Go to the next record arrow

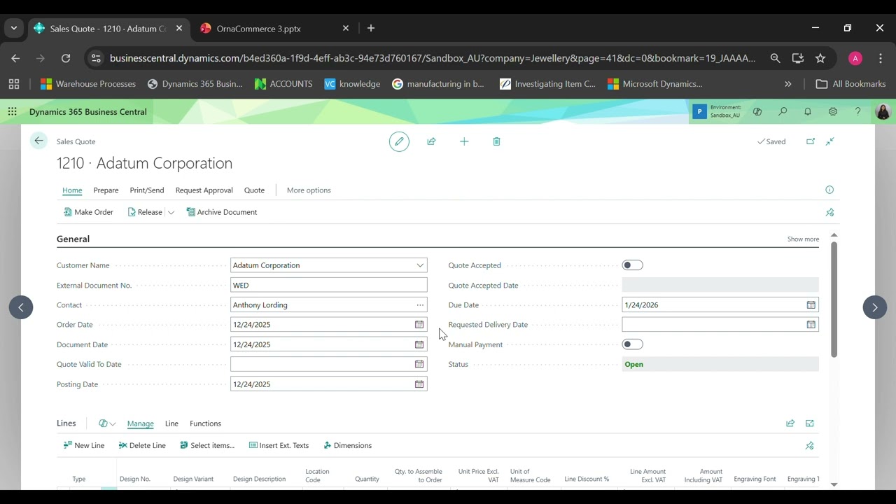[x=874, y=307]
